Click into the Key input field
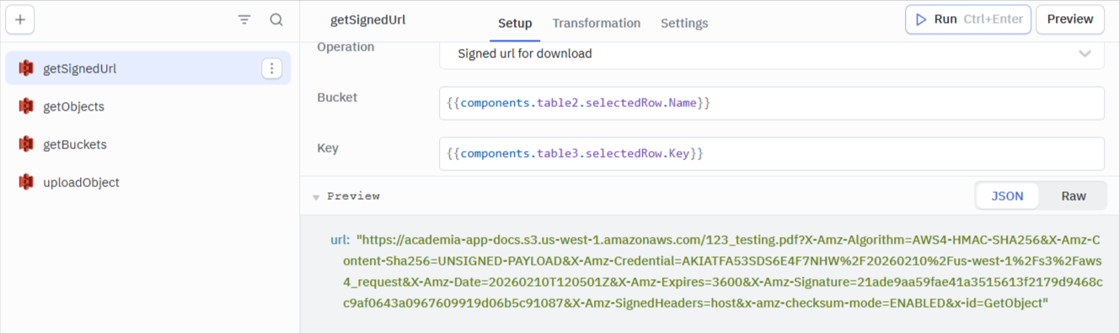Image resolution: width=1119 pixels, height=333 pixels. (771, 153)
